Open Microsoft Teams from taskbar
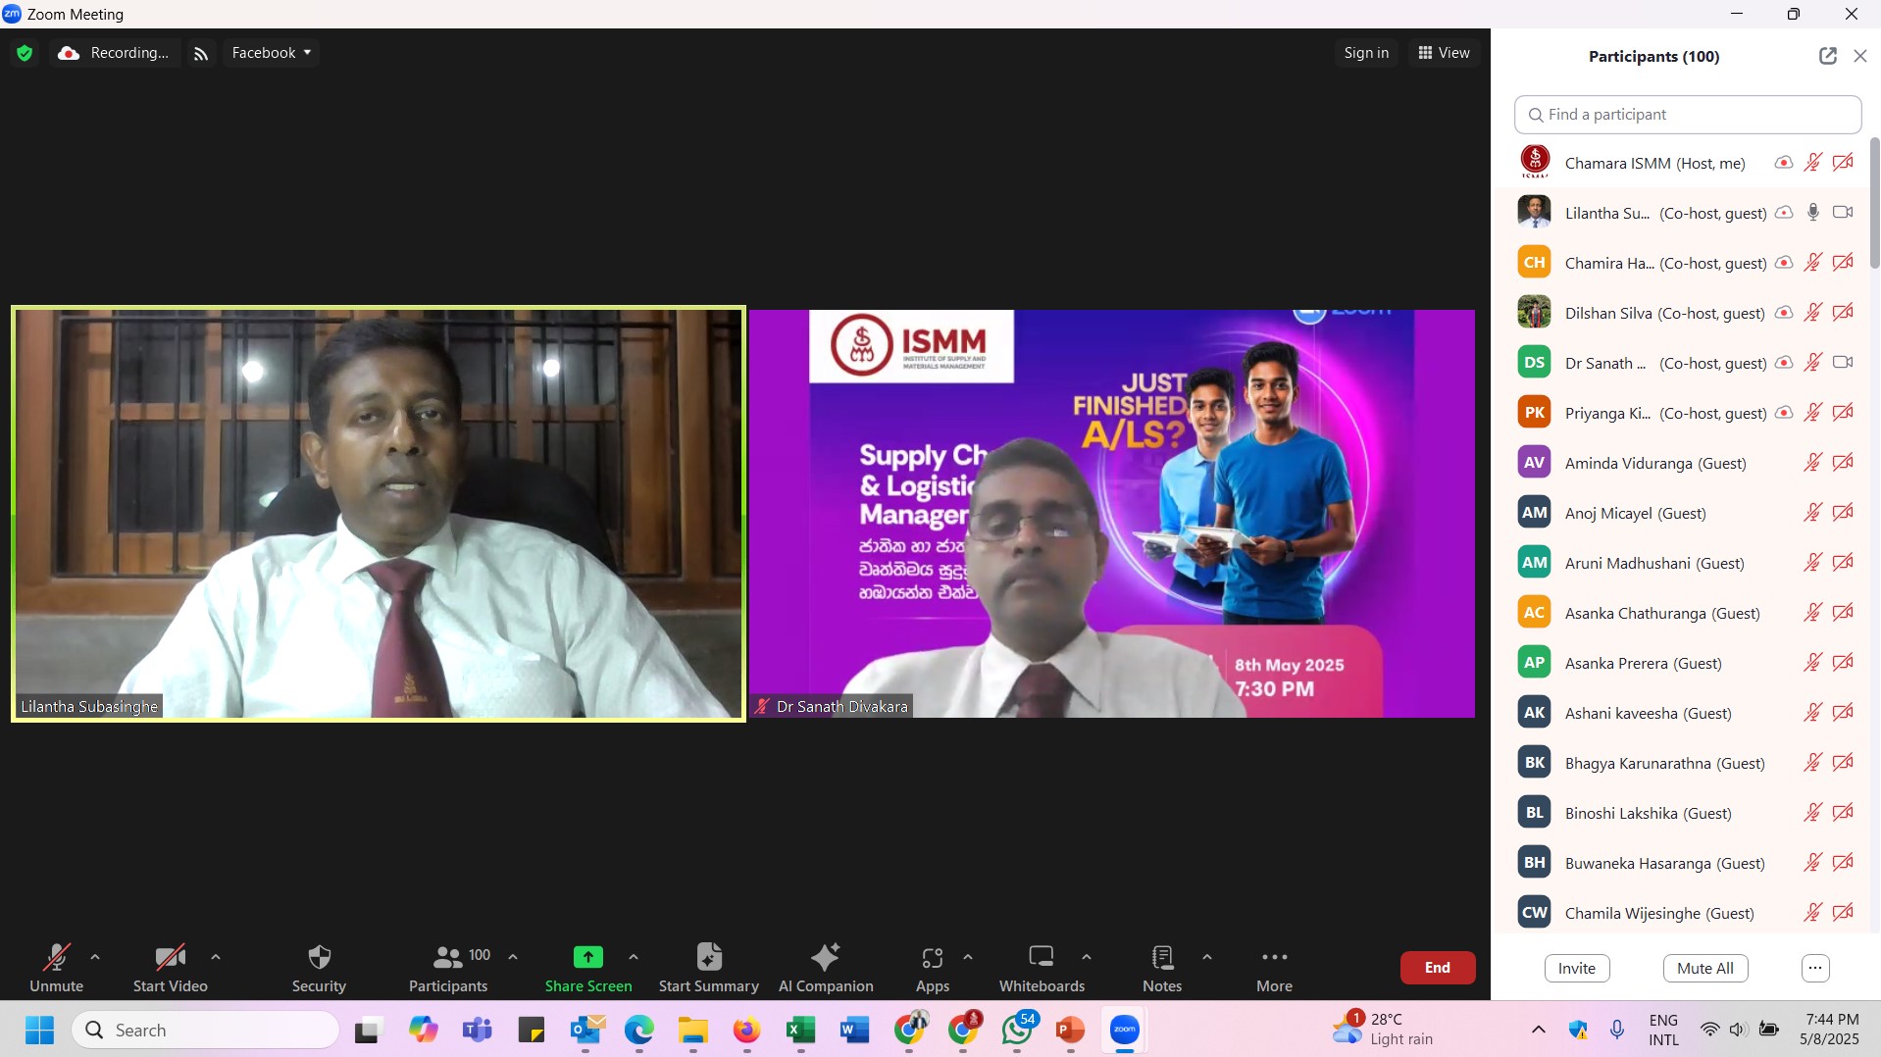 (x=478, y=1031)
